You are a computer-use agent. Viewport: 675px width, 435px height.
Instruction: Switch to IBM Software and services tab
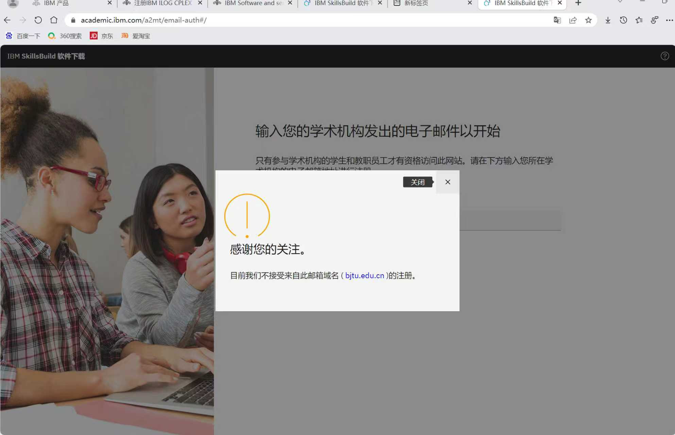(x=253, y=3)
